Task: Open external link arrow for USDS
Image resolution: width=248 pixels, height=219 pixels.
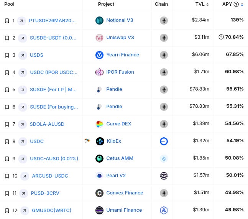Action: pos(23,55)
